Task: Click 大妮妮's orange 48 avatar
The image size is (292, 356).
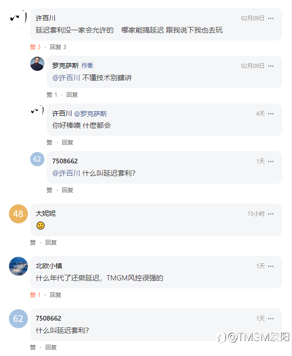Action: 18,214
